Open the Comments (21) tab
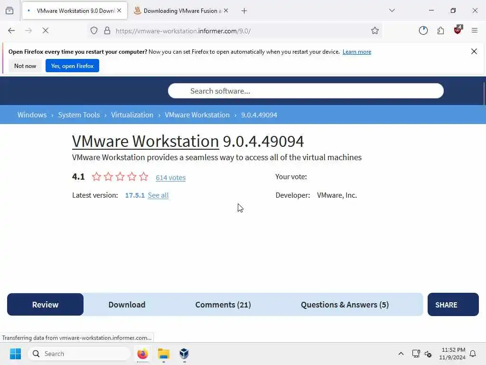The image size is (486, 365). point(223,305)
